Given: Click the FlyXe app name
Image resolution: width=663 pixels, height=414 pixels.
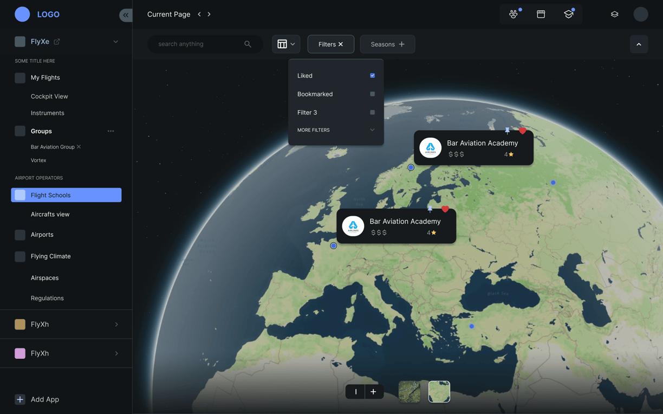Looking at the screenshot, I should (x=40, y=42).
